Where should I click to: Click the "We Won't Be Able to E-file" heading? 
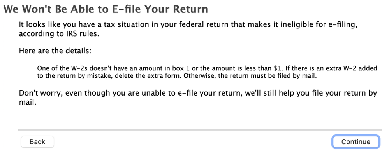coord(106,9)
